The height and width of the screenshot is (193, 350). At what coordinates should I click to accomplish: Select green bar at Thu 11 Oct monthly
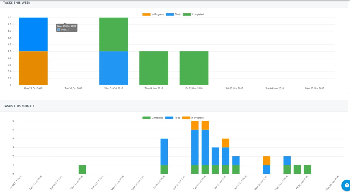82,169
